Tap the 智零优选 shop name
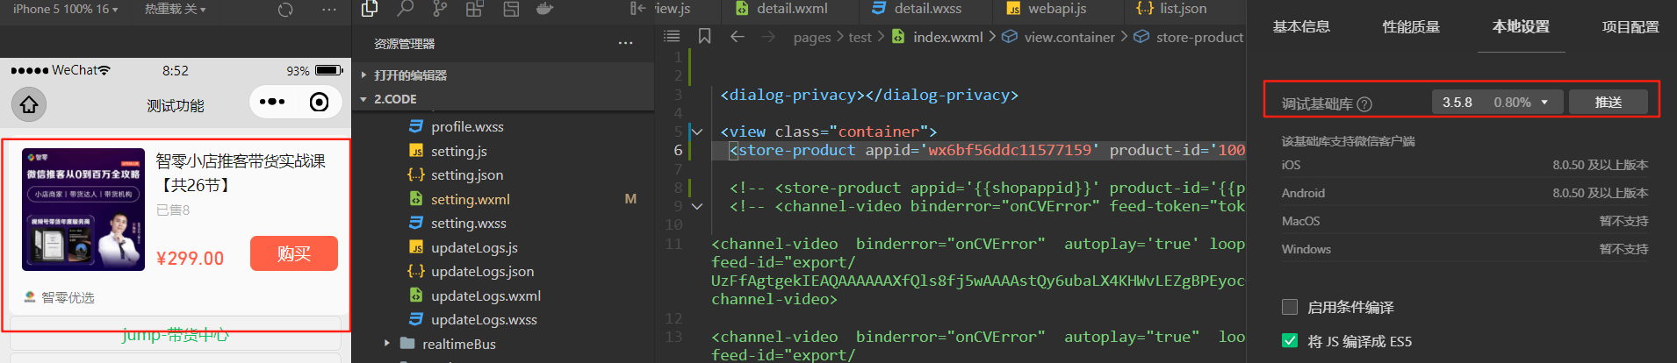The height and width of the screenshot is (363, 1677). [68, 298]
